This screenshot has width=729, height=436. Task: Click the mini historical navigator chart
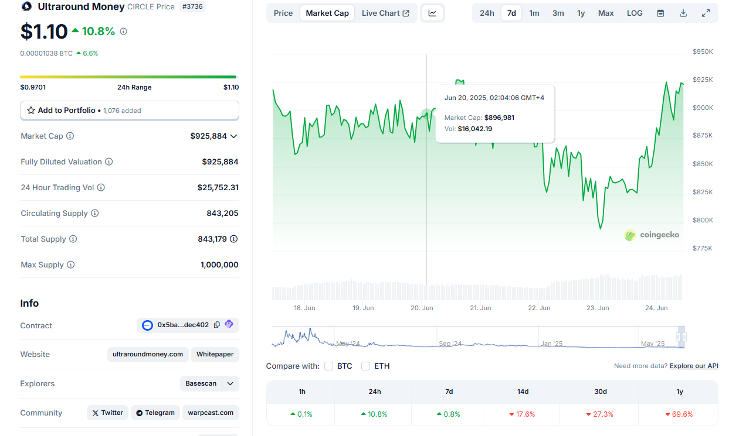(478, 337)
